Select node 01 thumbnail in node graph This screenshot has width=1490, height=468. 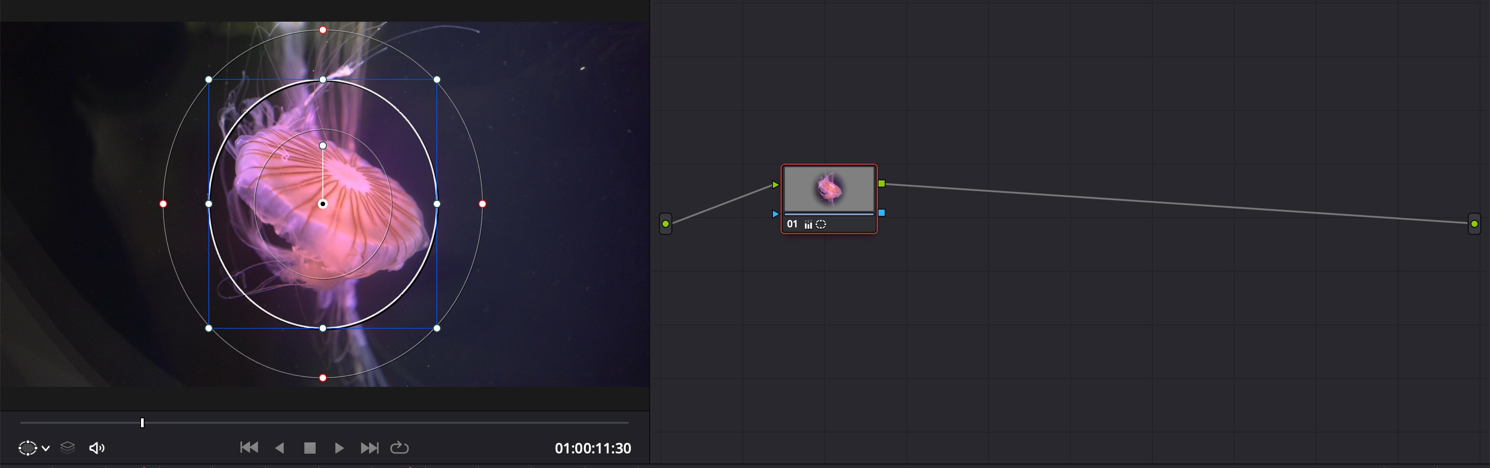829,189
